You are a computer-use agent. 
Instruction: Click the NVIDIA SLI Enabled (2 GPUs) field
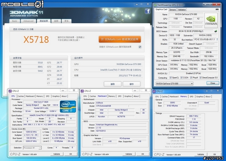tap(193, 73)
